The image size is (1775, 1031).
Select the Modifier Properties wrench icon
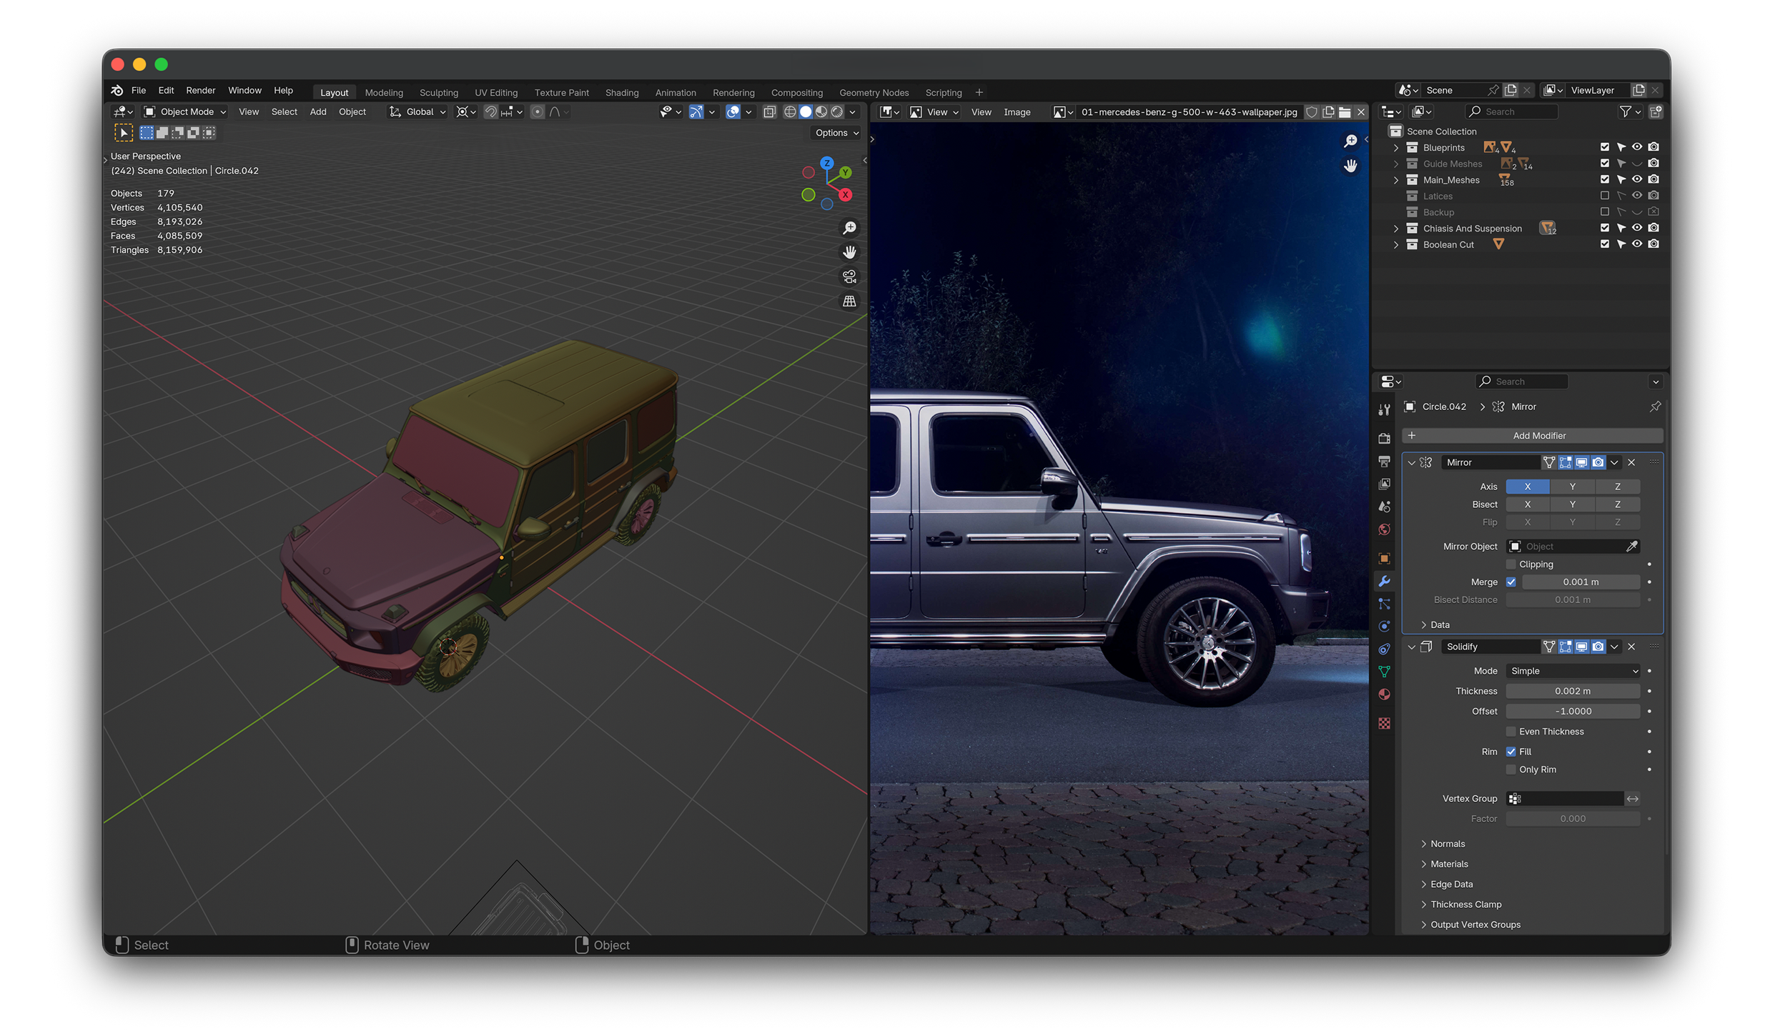1385,581
